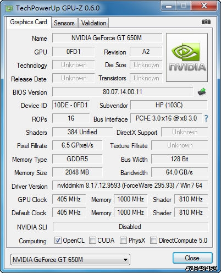
Task: Switch to the Sensors tab
Action: [64, 23]
